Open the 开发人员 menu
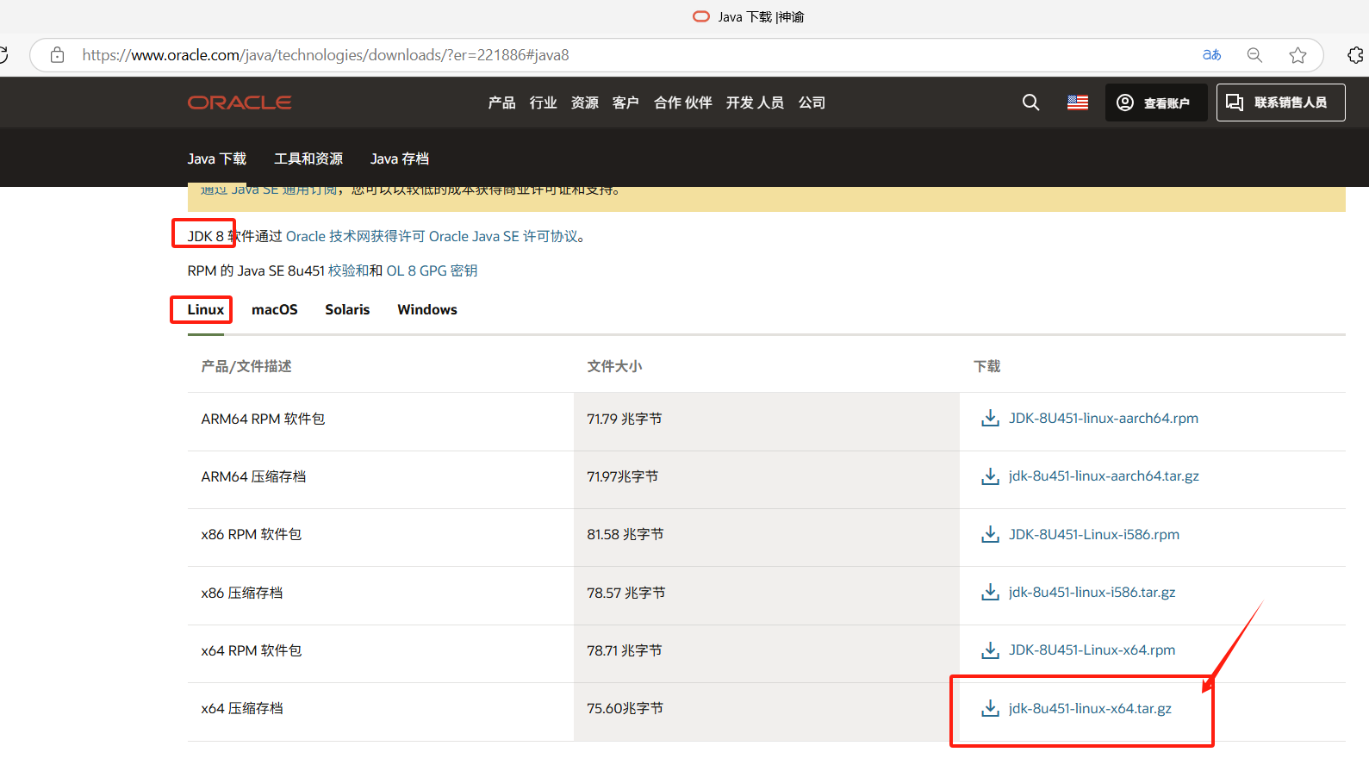Image resolution: width=1369 pixels, height=777 pixels. (755, 103)
